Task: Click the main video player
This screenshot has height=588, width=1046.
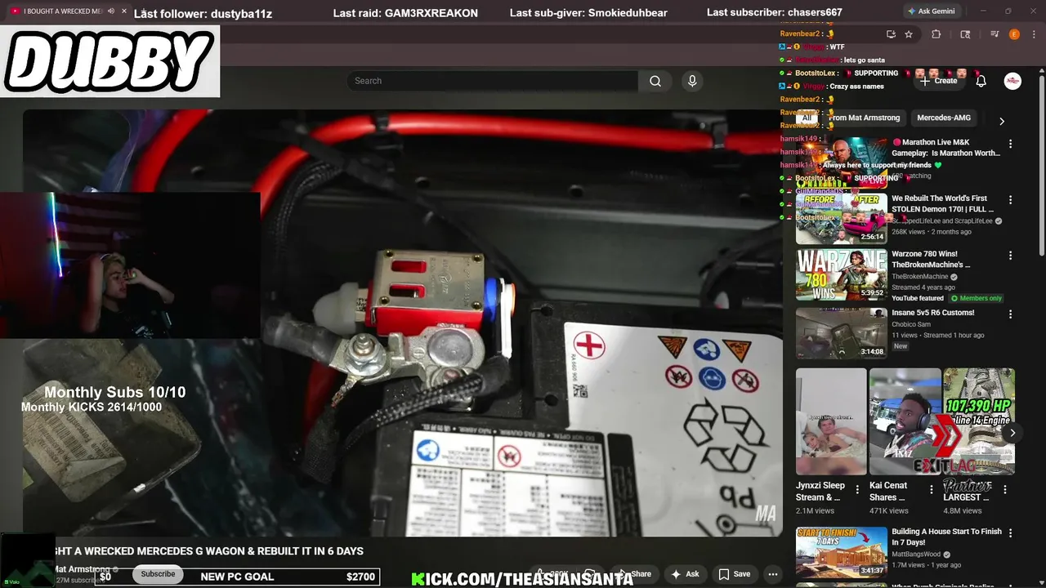Action: click(x=402, y=323)
